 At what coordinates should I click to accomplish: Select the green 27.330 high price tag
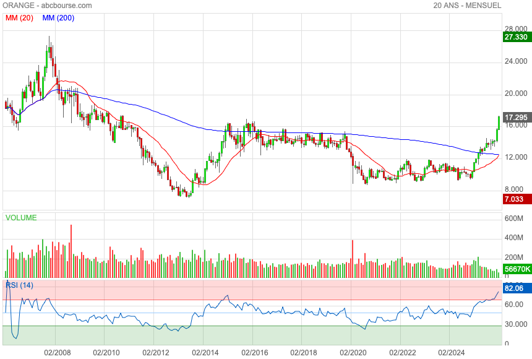click(516, 37)
